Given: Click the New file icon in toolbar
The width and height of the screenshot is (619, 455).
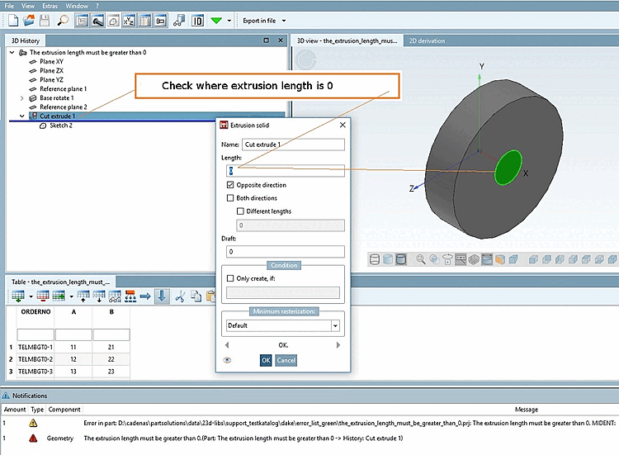Looking at the screenshot, I should coord(13,20).
